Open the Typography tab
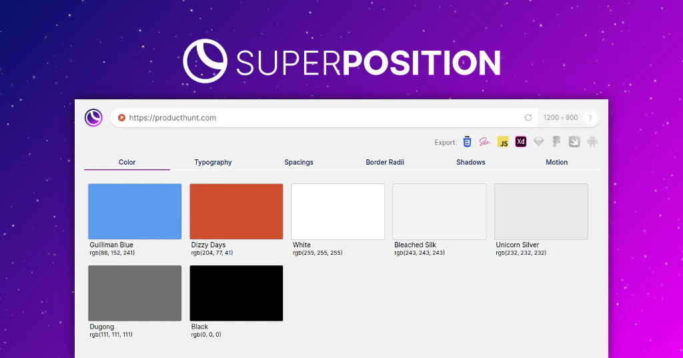Screen dimensions: 683x358 tap(213, 162)
